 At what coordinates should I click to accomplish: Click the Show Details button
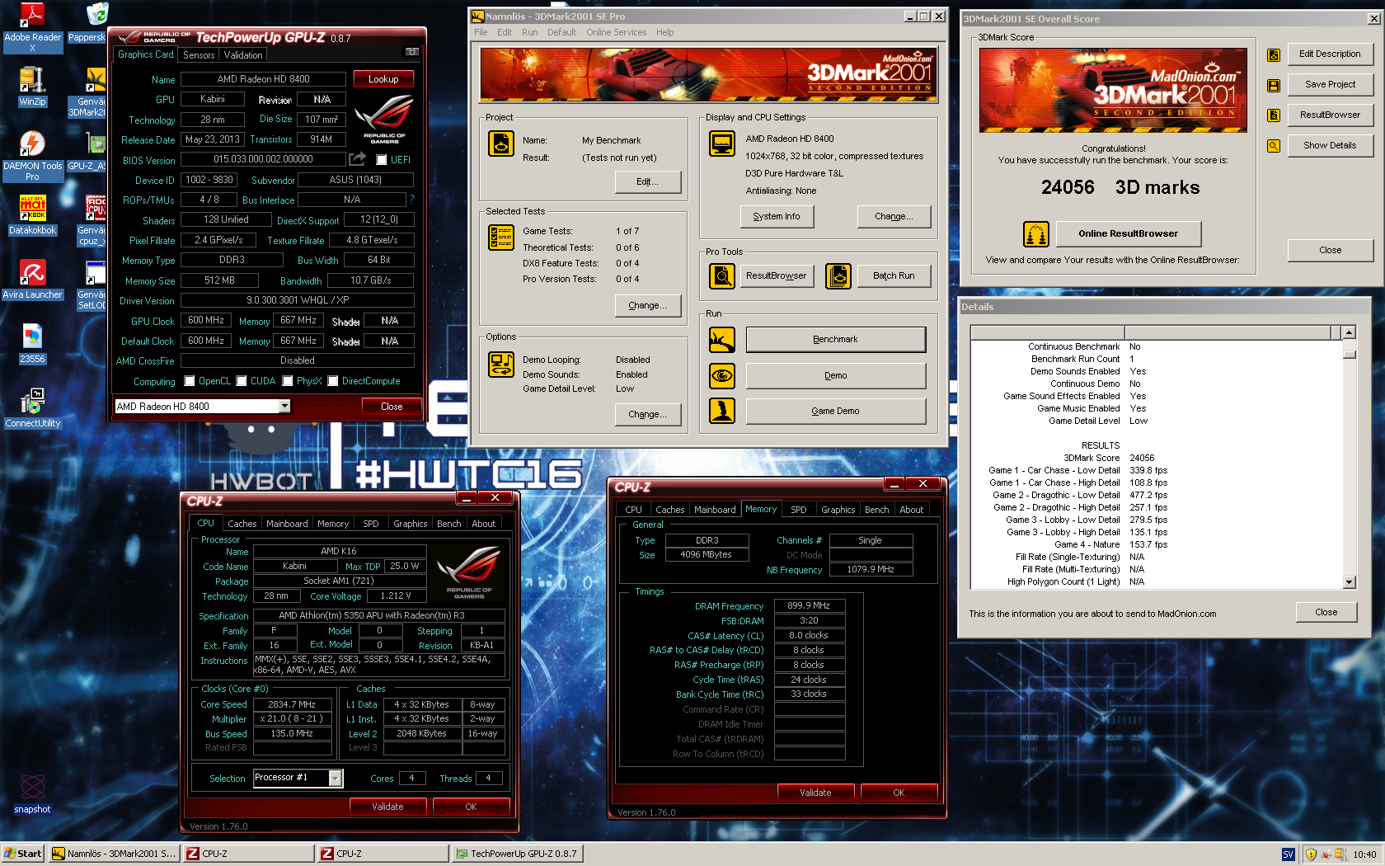click(1330, 145)
